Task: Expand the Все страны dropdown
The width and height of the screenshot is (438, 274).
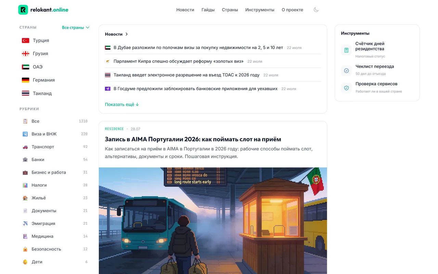Action: (76, 27)
